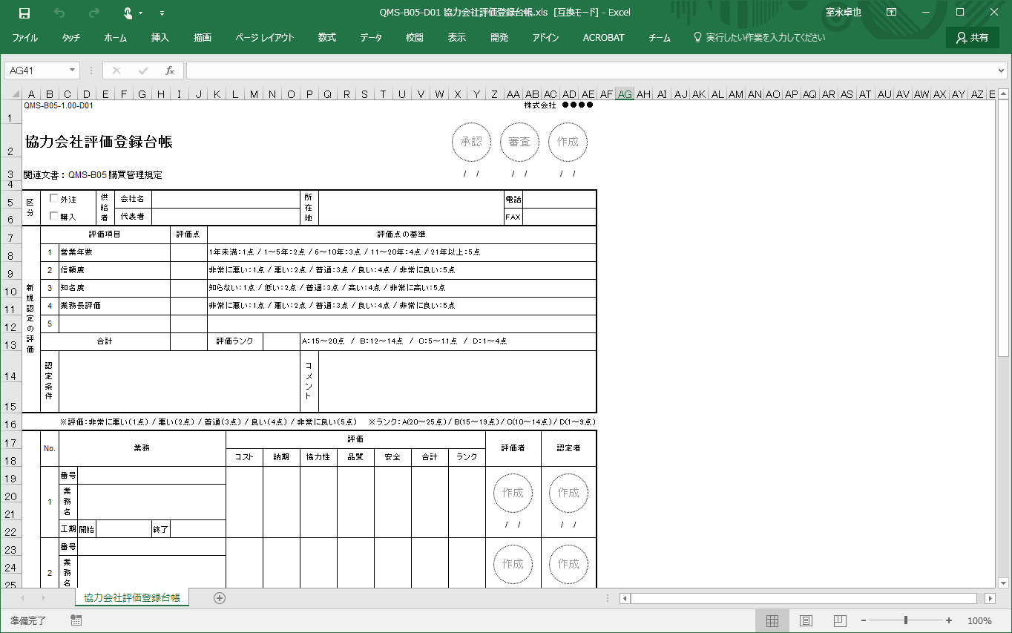Open the 表示 ribbon tab
Viewport: 1012px width, 633px height.
tap(457, 38)
